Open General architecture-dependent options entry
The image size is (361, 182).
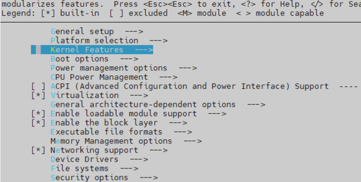click(x=143, y=104)
